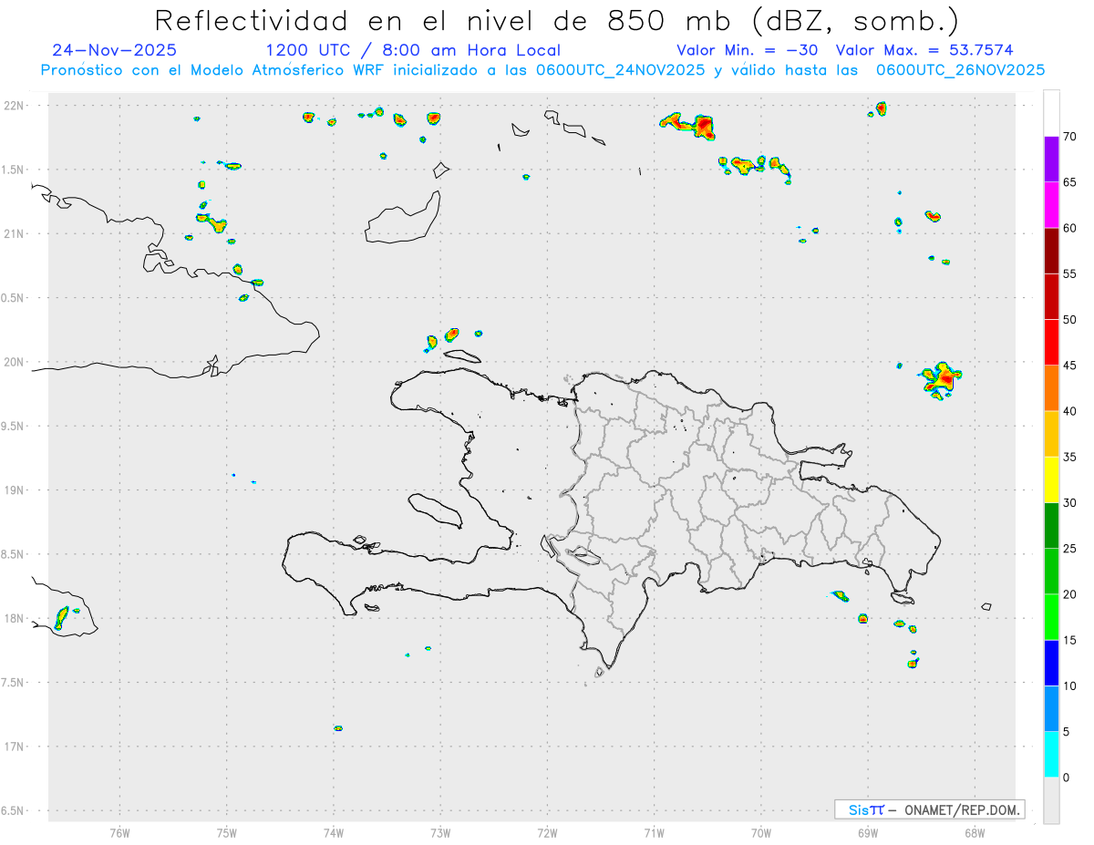This screenshot has width=1094, height=845.
Task: Click the '17N' latitude label
Action: click(15, 747)
